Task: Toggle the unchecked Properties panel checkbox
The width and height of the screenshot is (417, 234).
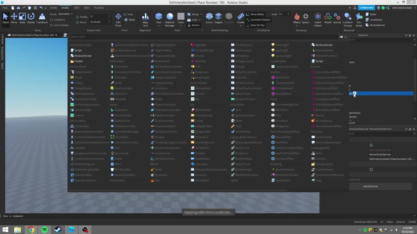Action: click(x=371, y=169)
